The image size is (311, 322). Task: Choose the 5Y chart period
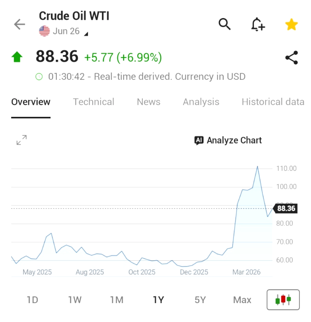200,300
